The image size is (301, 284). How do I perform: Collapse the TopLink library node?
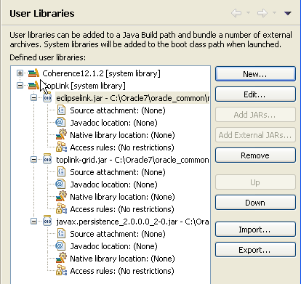pyautogui.click(x=20, y=85)
